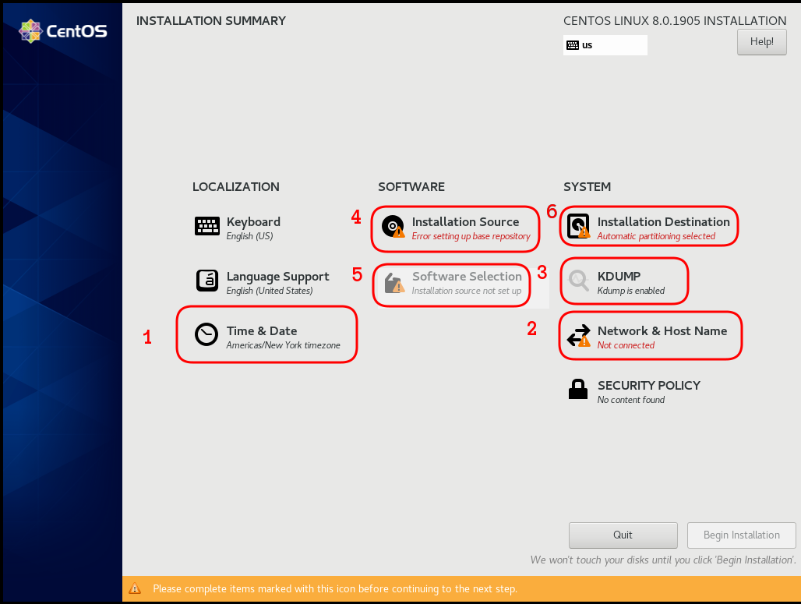
Task: Select the Installation Source disc icon
Action: click(392, 228)
